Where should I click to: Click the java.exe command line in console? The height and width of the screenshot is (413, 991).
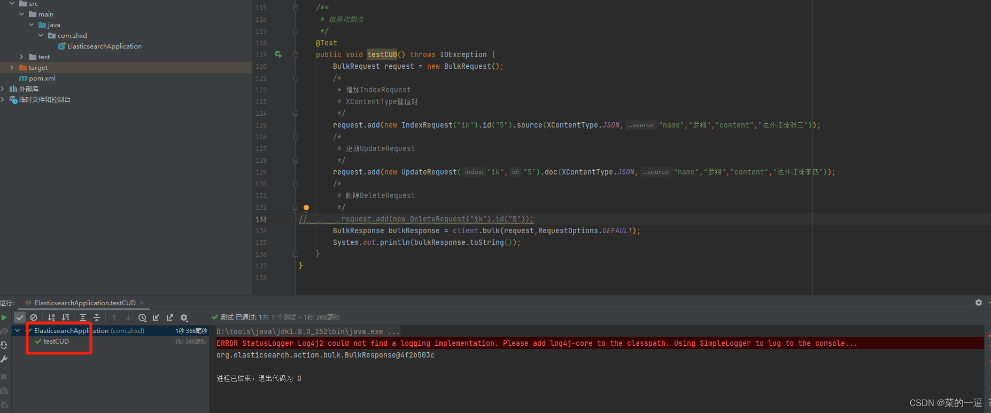[308, 331]
